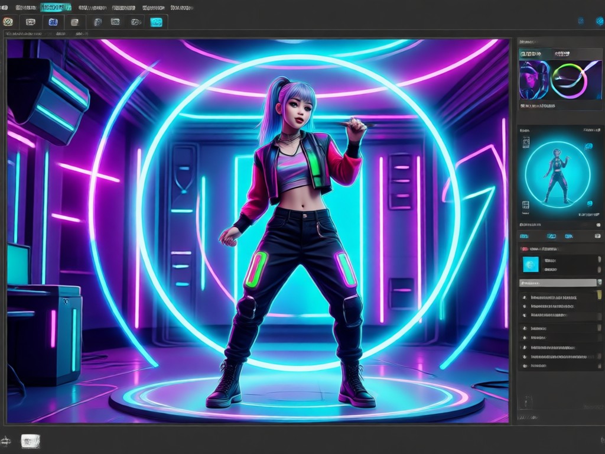Click blue icon at preview panel bottom-right
The height and width of the screenshot is (454, 605).
[590, 203]
